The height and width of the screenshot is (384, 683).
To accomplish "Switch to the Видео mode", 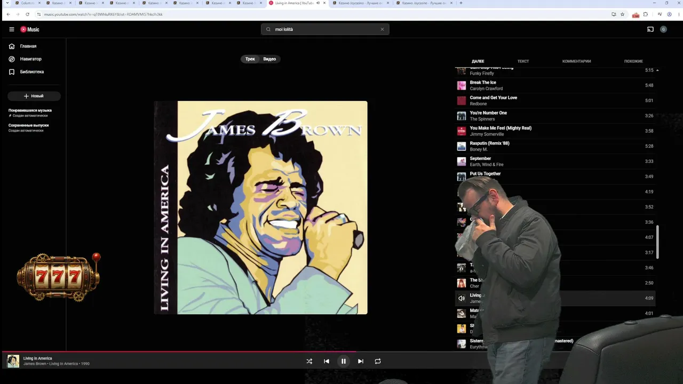I will [x=269, y=59].
